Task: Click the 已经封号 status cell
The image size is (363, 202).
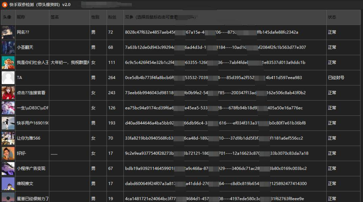Action: (x=336, y=78)
